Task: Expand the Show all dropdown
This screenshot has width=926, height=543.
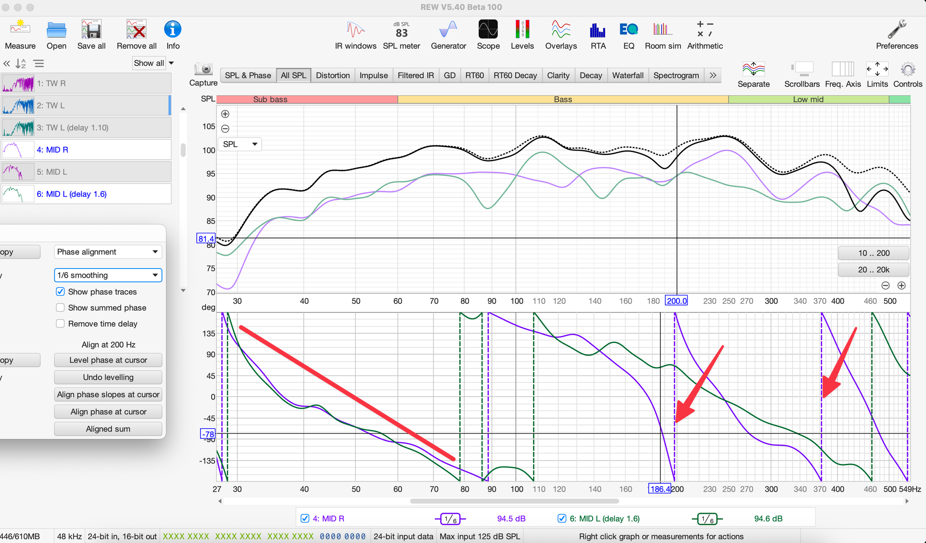Action: point(153,63)
